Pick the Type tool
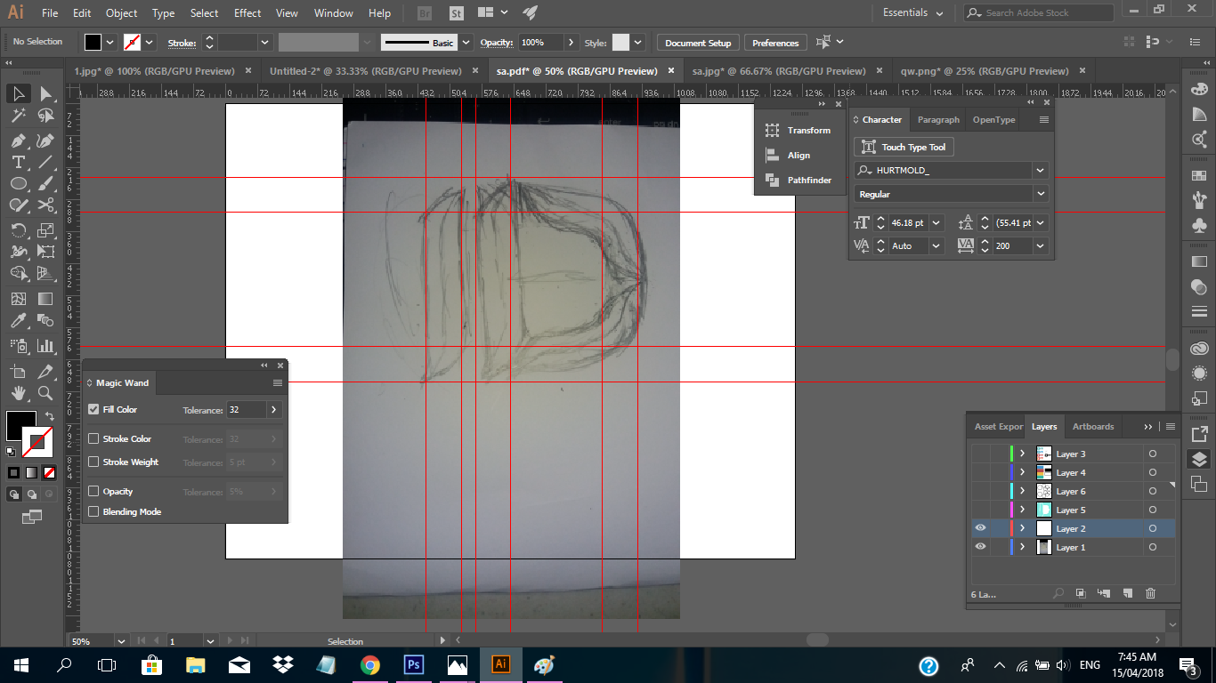This screenshot has width=1216, height=683. point(18,162)
